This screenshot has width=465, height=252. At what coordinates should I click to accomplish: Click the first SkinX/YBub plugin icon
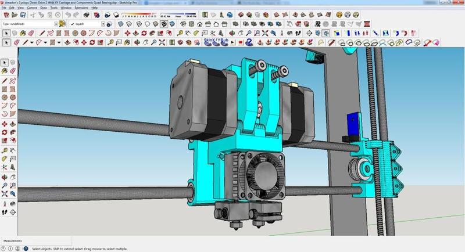pos(208,43)
